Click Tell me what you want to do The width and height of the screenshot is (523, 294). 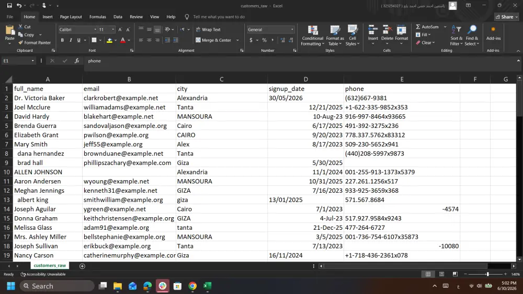click(x=219, y=17)
